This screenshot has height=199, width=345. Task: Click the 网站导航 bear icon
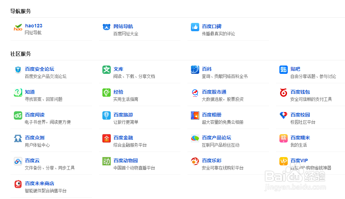107,27
